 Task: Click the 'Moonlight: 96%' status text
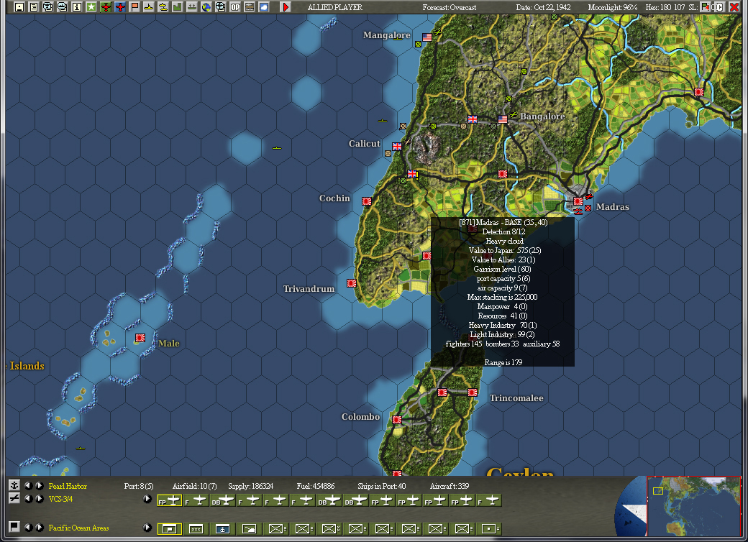click(x=613, y=7)
